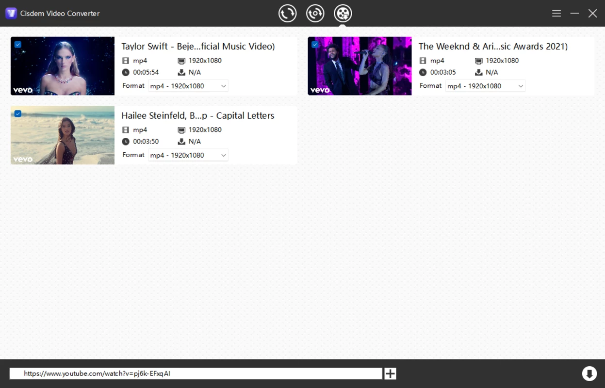Click the Hailee Steinfeld video thumbnail
The height and width of the screenshot is (388, 605).
[x=63, y=135]
